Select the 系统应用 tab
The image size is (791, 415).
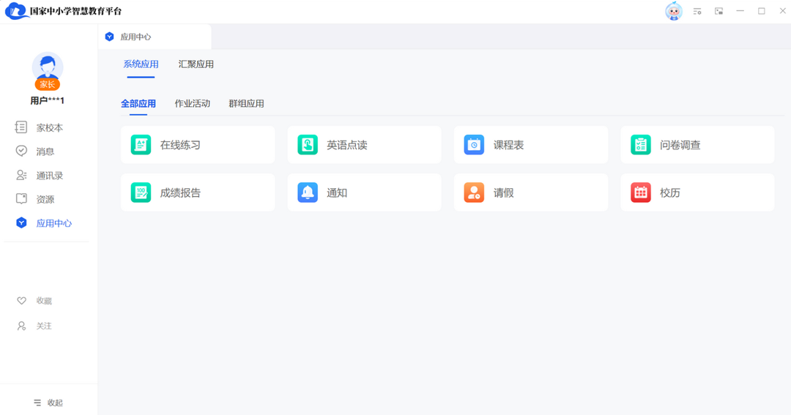[141, 64]
